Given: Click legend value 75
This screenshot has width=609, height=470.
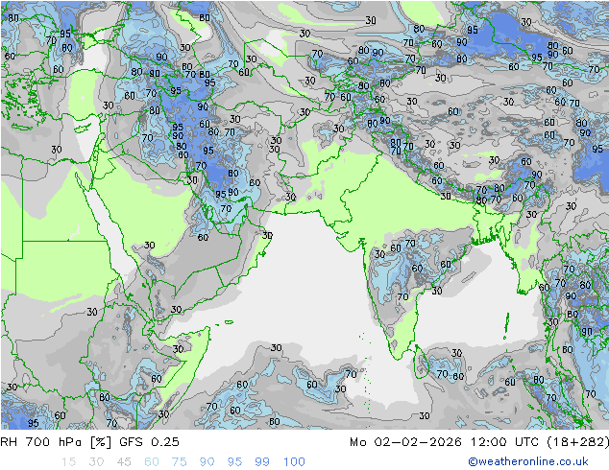Looking at the screenshot, I should [179, 462].
